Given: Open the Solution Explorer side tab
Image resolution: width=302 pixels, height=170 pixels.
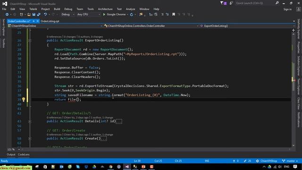Looking at the screenshot, I should coord(299,66).
